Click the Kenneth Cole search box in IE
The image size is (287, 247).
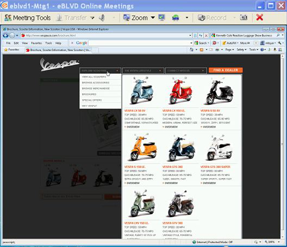pyautogui.click(x=244, y=35)
